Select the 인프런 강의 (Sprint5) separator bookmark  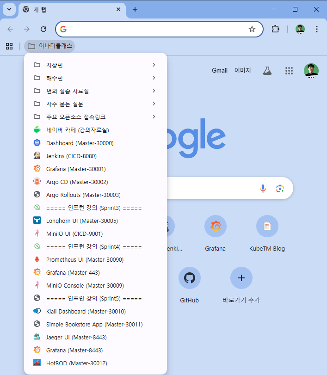point(95,298)
